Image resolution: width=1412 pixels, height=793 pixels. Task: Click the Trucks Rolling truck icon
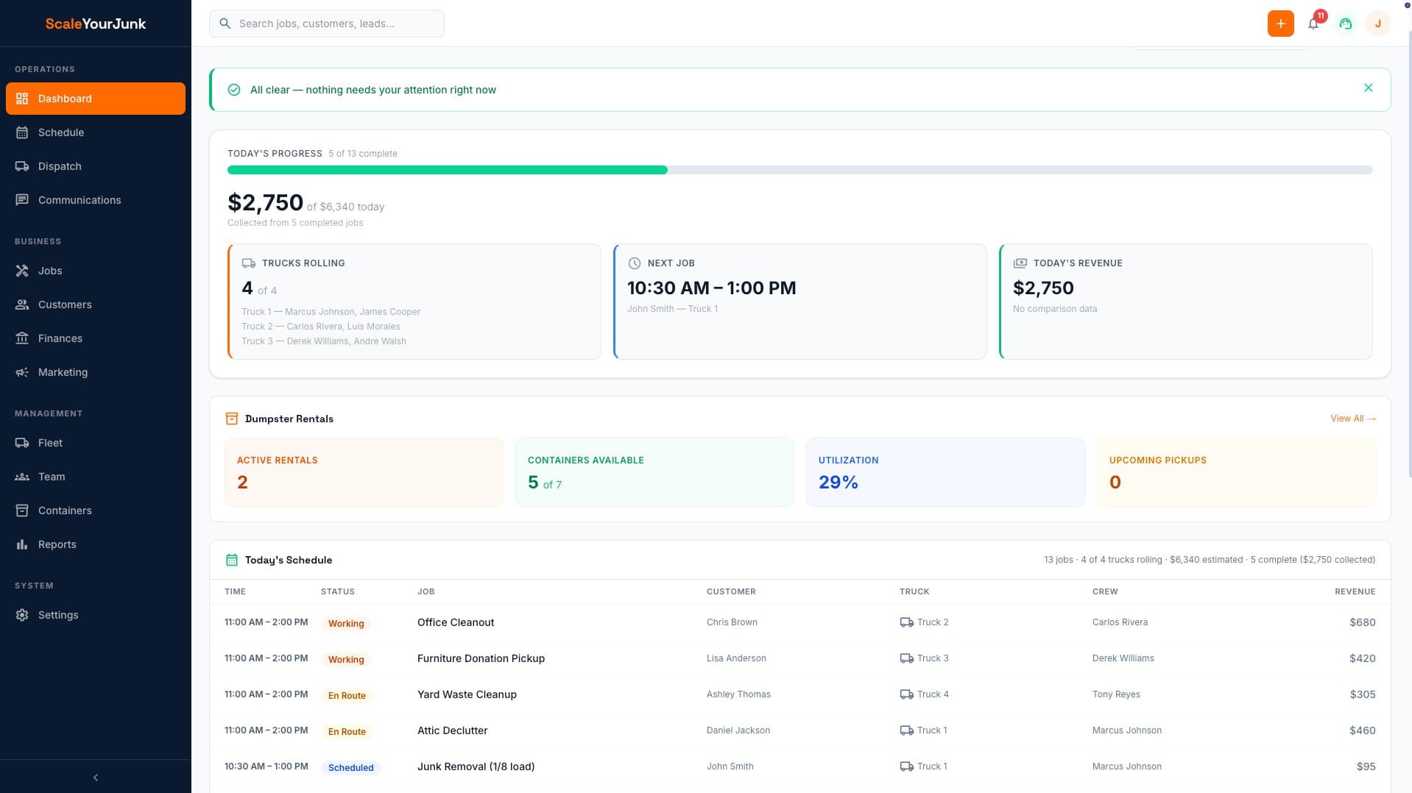[x=249, y=263]
